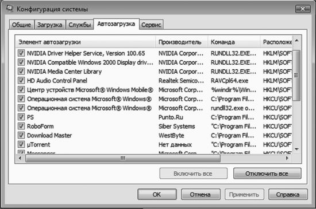The width and height of the screenshot is (316, 209).
Task: Switch to the Службы tab
Action: [80, 25]
